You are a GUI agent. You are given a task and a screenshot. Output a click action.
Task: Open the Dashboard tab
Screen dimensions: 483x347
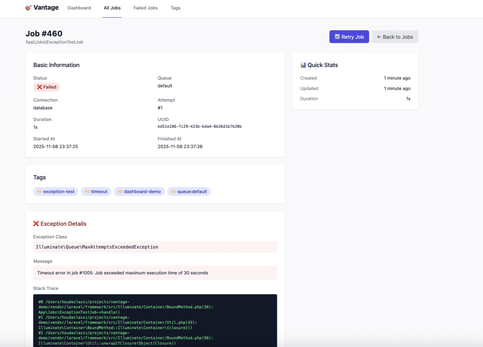pos(79,8)
